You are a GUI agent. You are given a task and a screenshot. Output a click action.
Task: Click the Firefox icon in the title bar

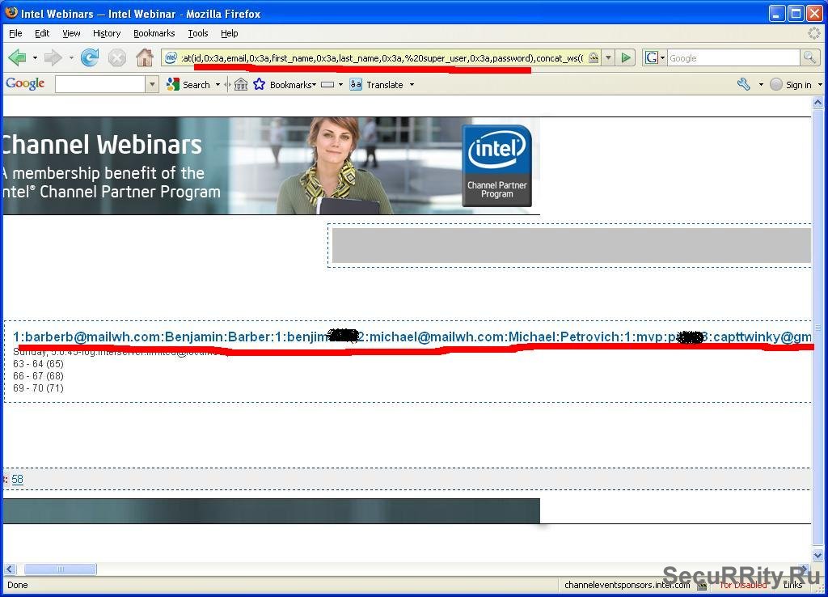(x=11, y=13)
